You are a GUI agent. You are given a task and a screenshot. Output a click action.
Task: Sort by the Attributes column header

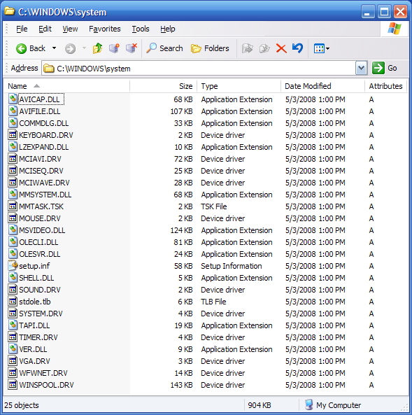tap(385, 86)
